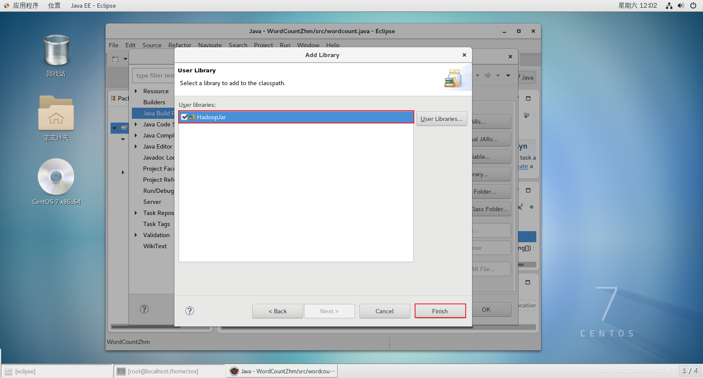
Task: Open the CentOS 7 x86_64 disc icon
Action: coord(56,177)
